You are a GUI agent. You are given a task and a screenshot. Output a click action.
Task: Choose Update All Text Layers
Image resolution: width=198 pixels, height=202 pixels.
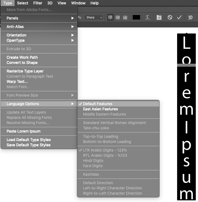point(39,112)
